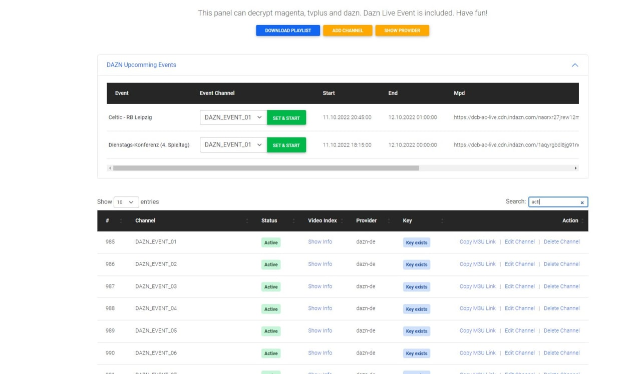
Task: Sort table by Provider column header
Action: pyautogui.click(x=372, y=220)
